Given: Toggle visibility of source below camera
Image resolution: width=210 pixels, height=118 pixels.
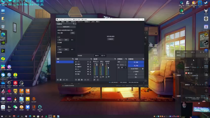Looking at the screenshot, I should tap(88, 67).
